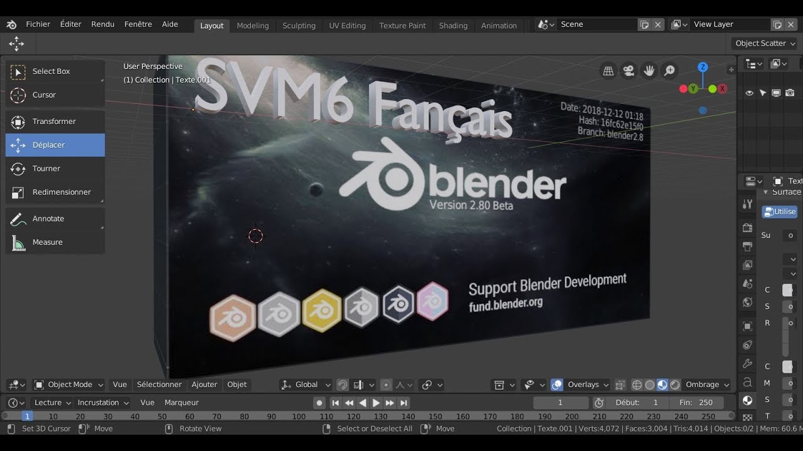Click the Scene name field
803x451 pixels.
coord(597,24)
